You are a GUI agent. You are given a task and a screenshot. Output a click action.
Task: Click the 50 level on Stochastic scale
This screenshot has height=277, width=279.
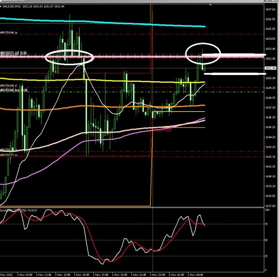[266, 240]
